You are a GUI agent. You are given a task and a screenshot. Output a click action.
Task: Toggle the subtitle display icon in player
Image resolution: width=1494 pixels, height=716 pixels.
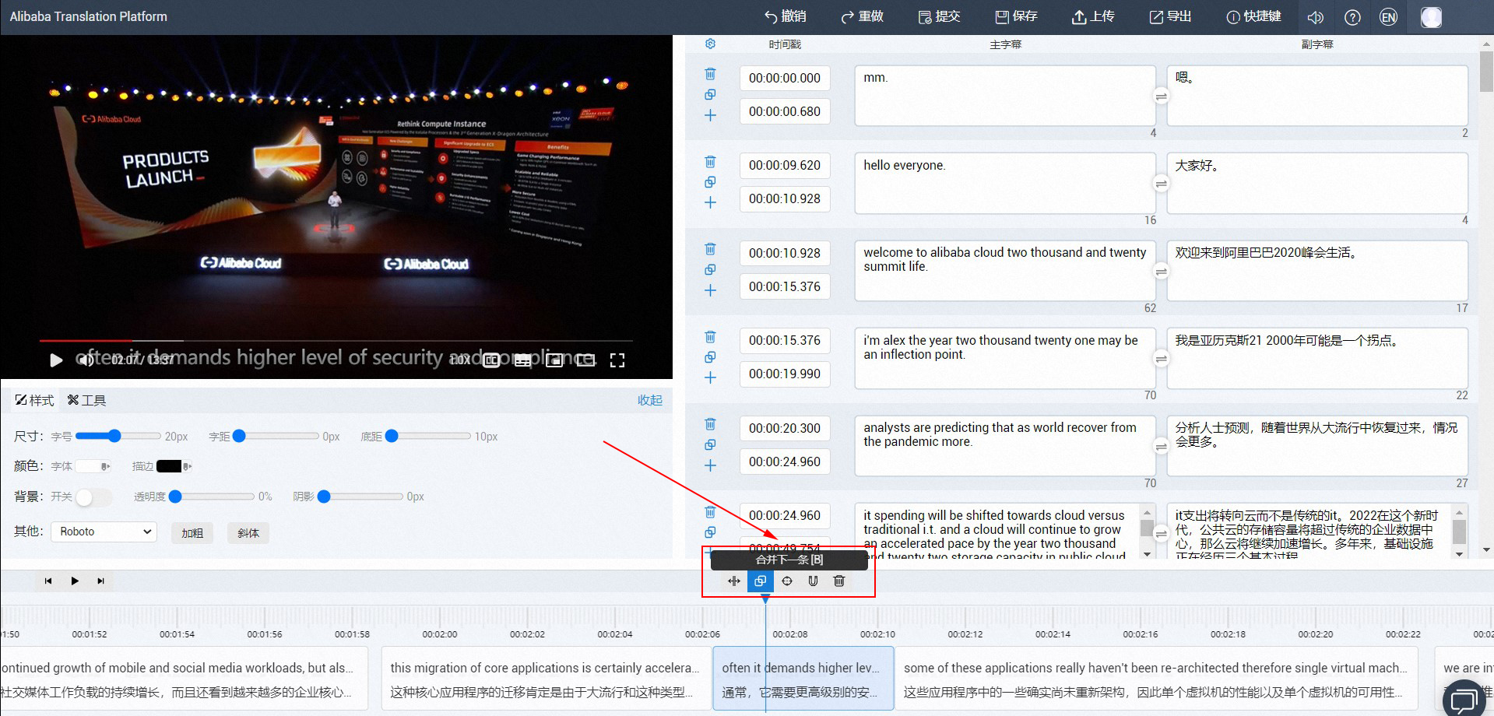pyautogui.click(x=523, y=360)
